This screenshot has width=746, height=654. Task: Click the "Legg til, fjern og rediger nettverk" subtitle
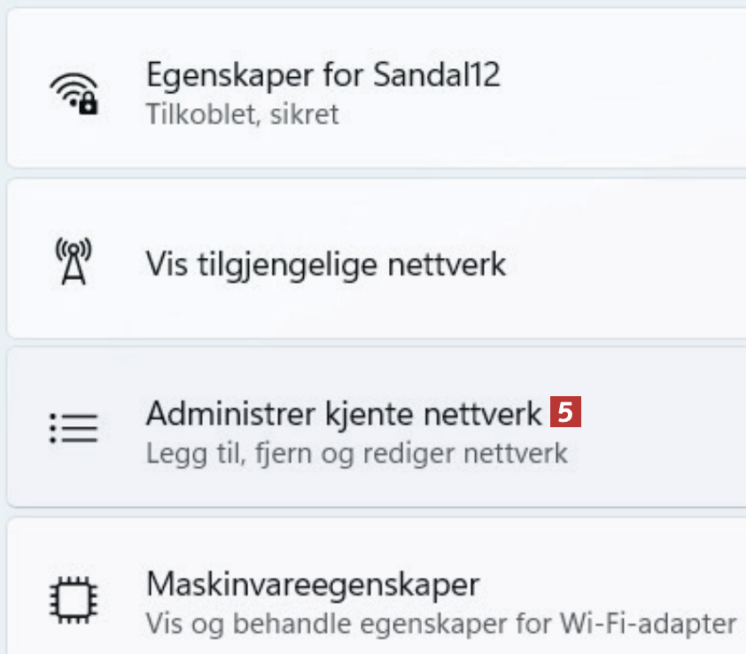point(355,454)
